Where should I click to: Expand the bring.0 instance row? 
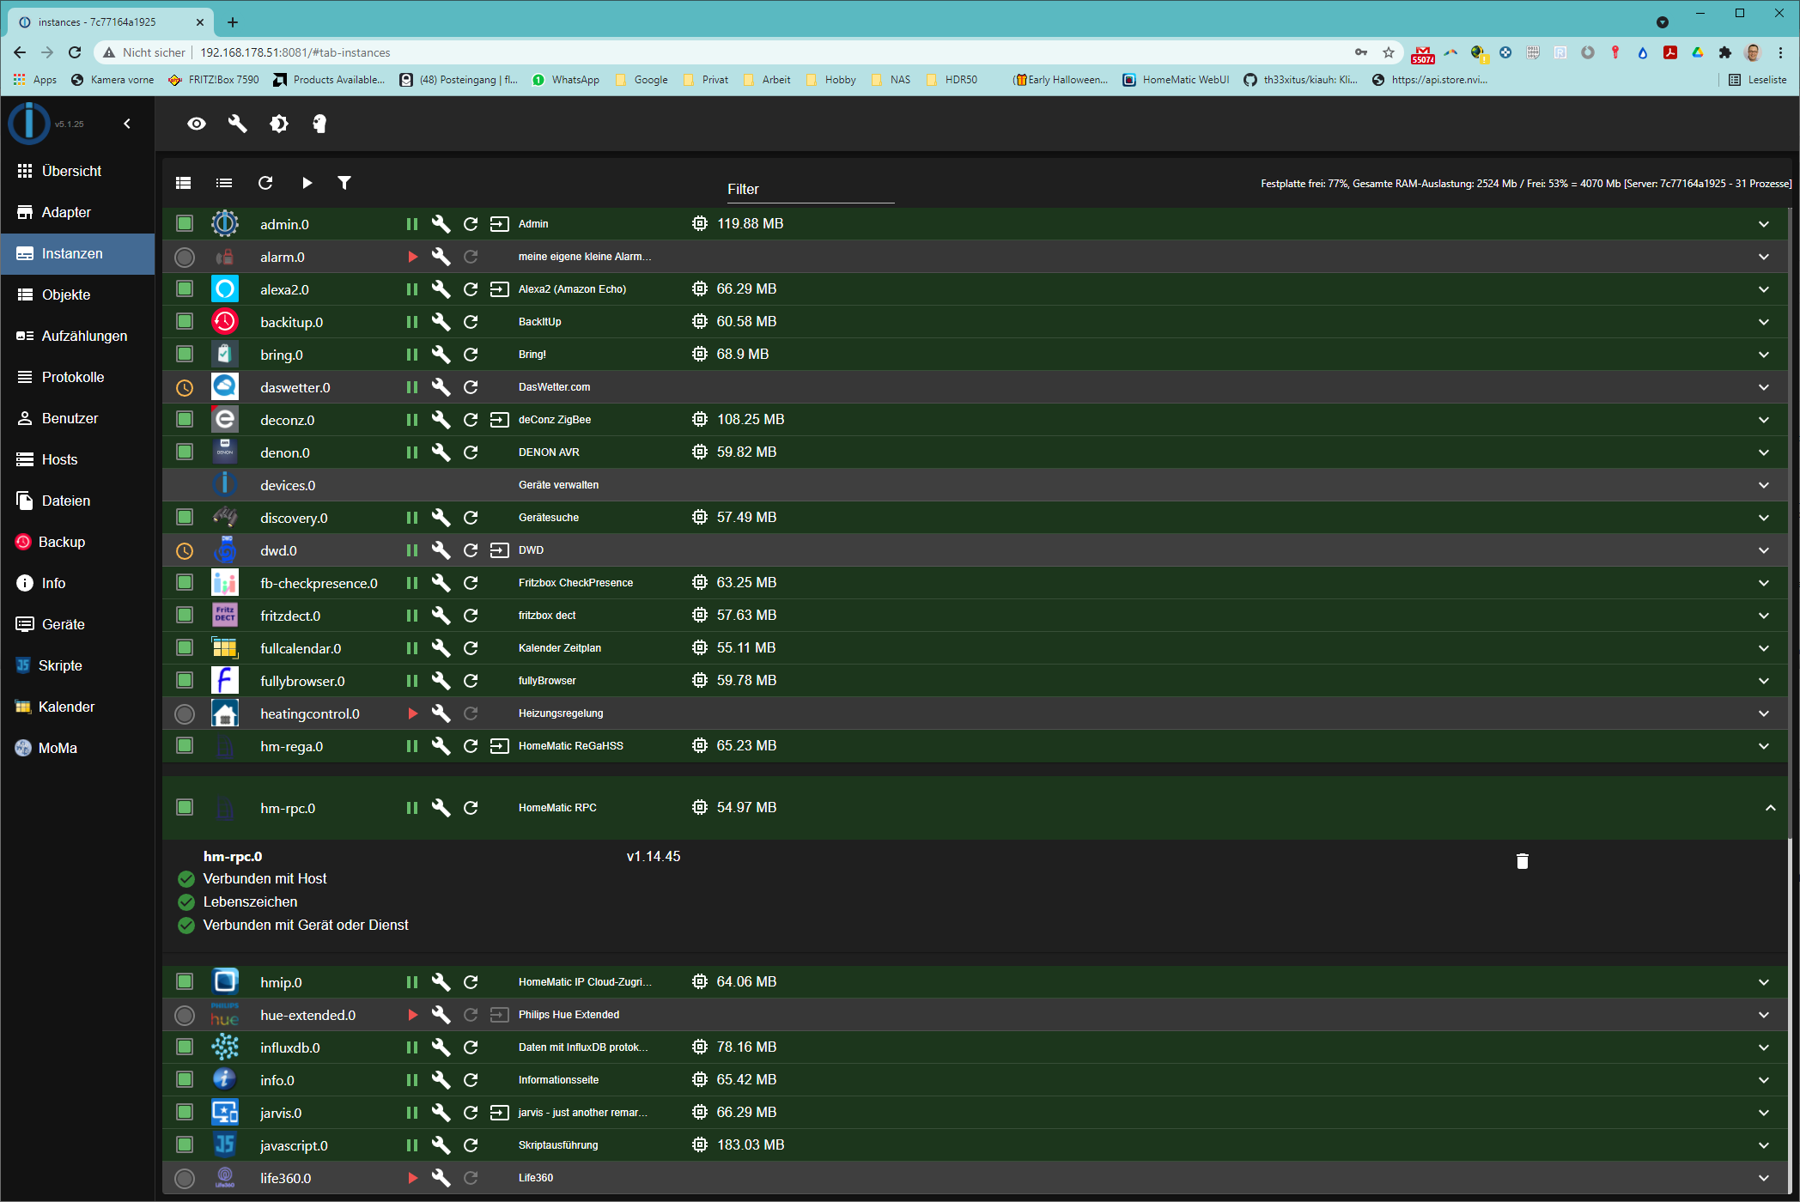(x=1763, y=355)
